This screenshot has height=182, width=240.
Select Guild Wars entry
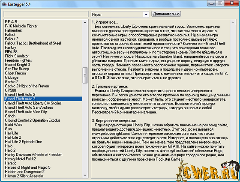[x=43, y=125]
